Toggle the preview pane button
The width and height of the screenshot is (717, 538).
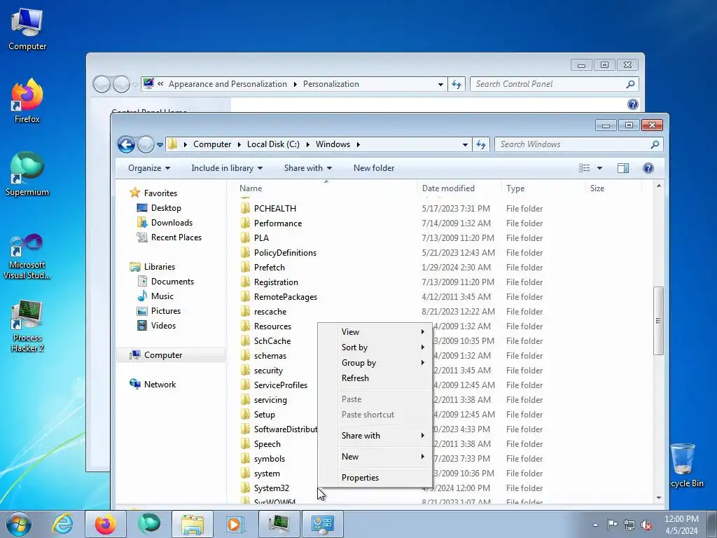622,168
